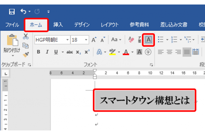This screenshot has width=205, height=137.
Task: Apply bulleted list
Action: click(161, 40)
